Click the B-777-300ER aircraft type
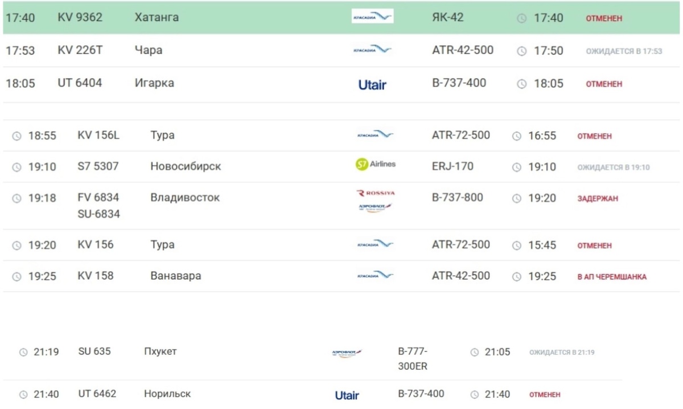The height and width of the screenshot is (409, 683). tap(413, 359)
